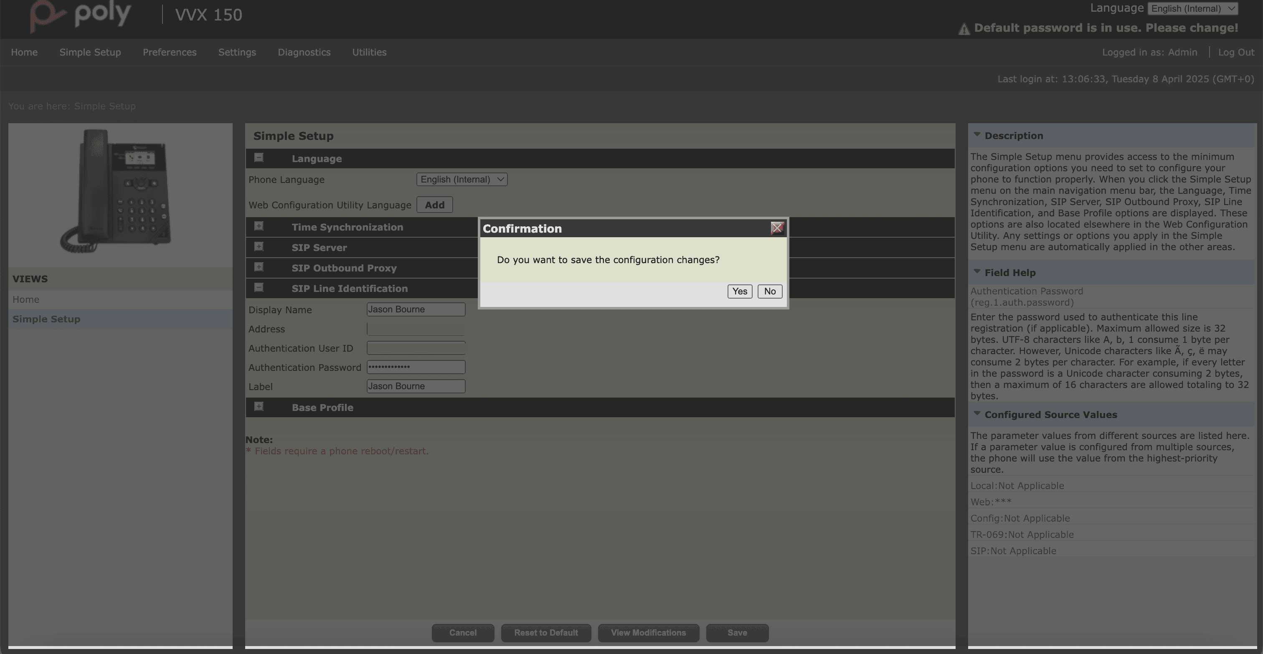Screen dimensions: 1263x654
Task: Expand the SIP Outbound Proxy plus icon
Action: (259, 267)
